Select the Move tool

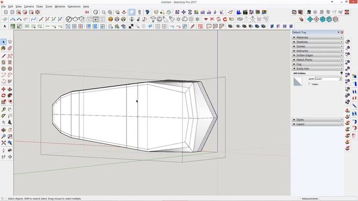coord(3,89)
